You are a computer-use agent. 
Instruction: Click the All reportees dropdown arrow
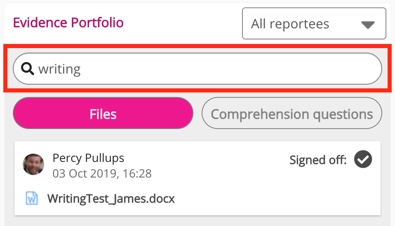(x=367, y=24)
